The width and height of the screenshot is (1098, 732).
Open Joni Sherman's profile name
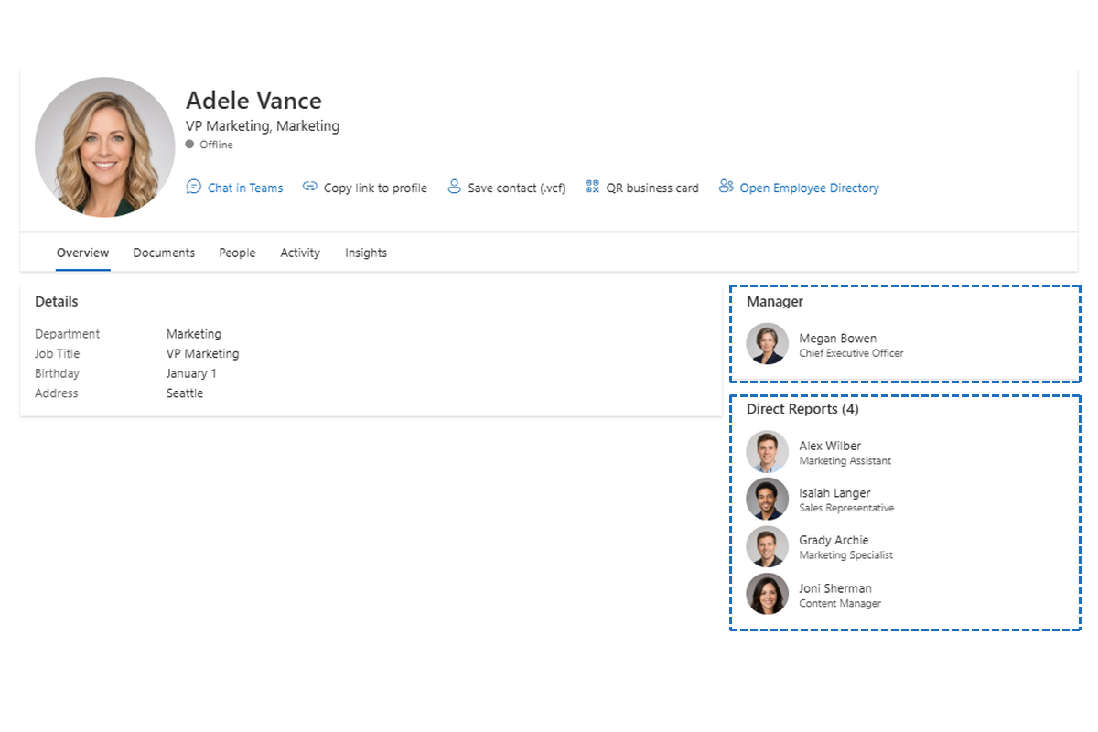pos(835,588)
